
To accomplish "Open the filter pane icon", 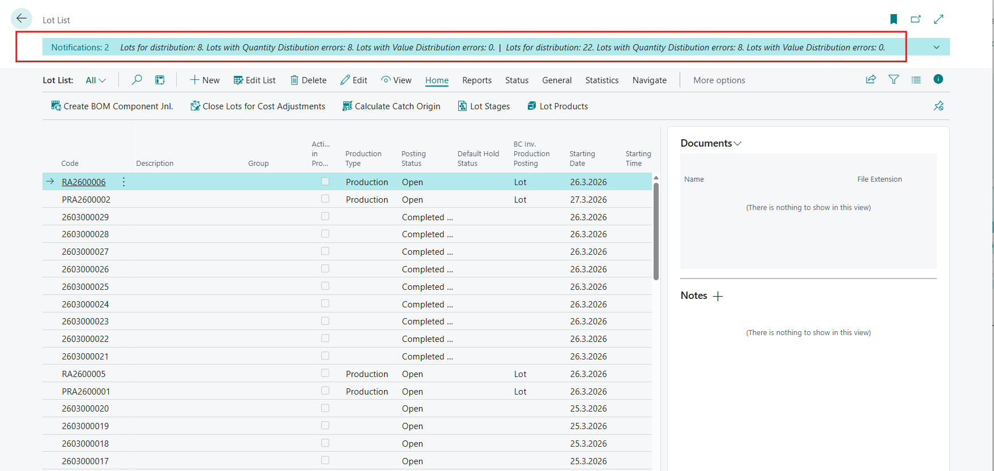I will [x=893, y=80].
